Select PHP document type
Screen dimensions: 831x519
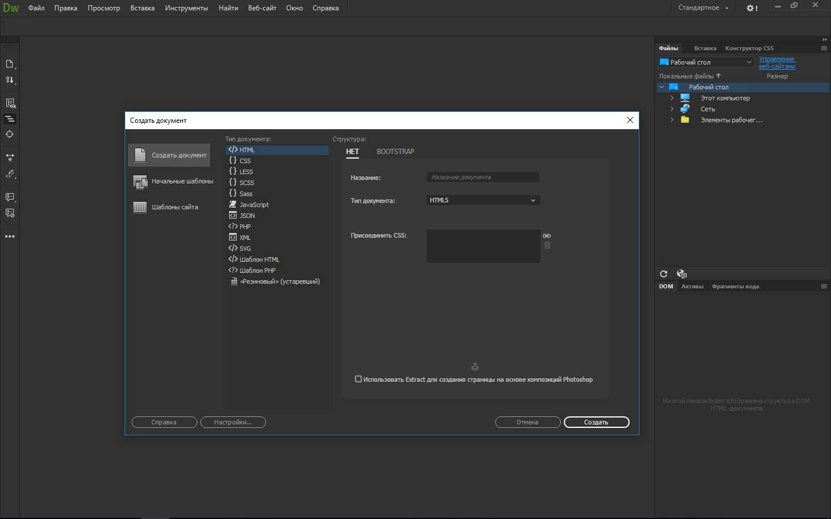click(277, 227)
